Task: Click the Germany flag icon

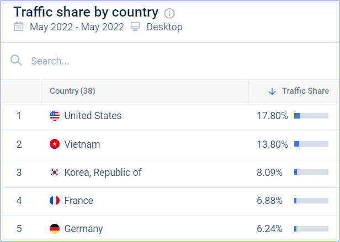Action: click(55, 229)
